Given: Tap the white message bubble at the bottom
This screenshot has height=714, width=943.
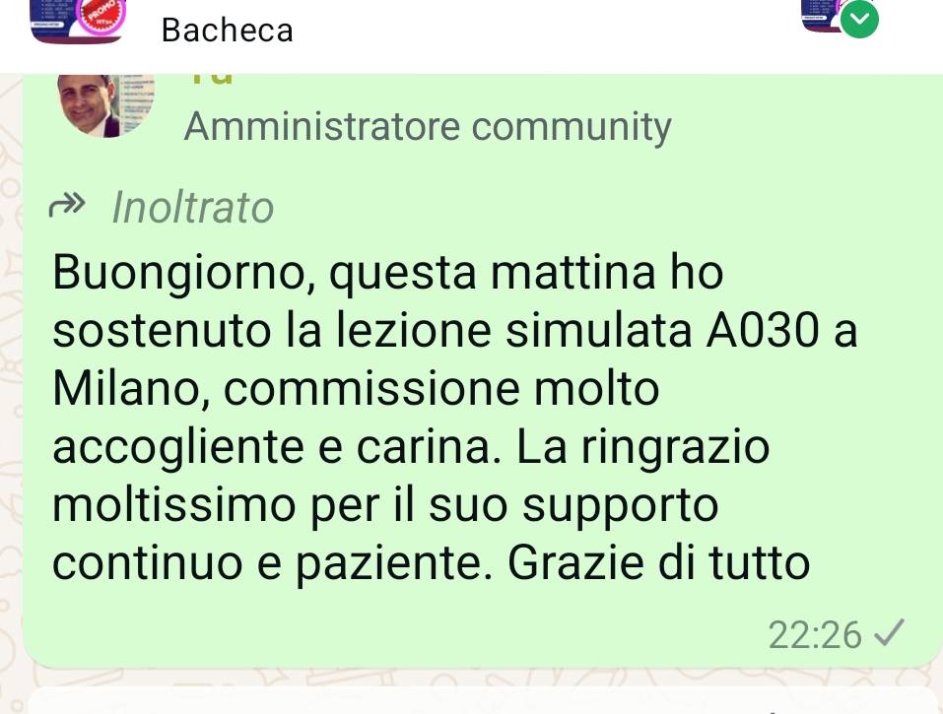Looking at the screenshot, I should coord(481,700).
